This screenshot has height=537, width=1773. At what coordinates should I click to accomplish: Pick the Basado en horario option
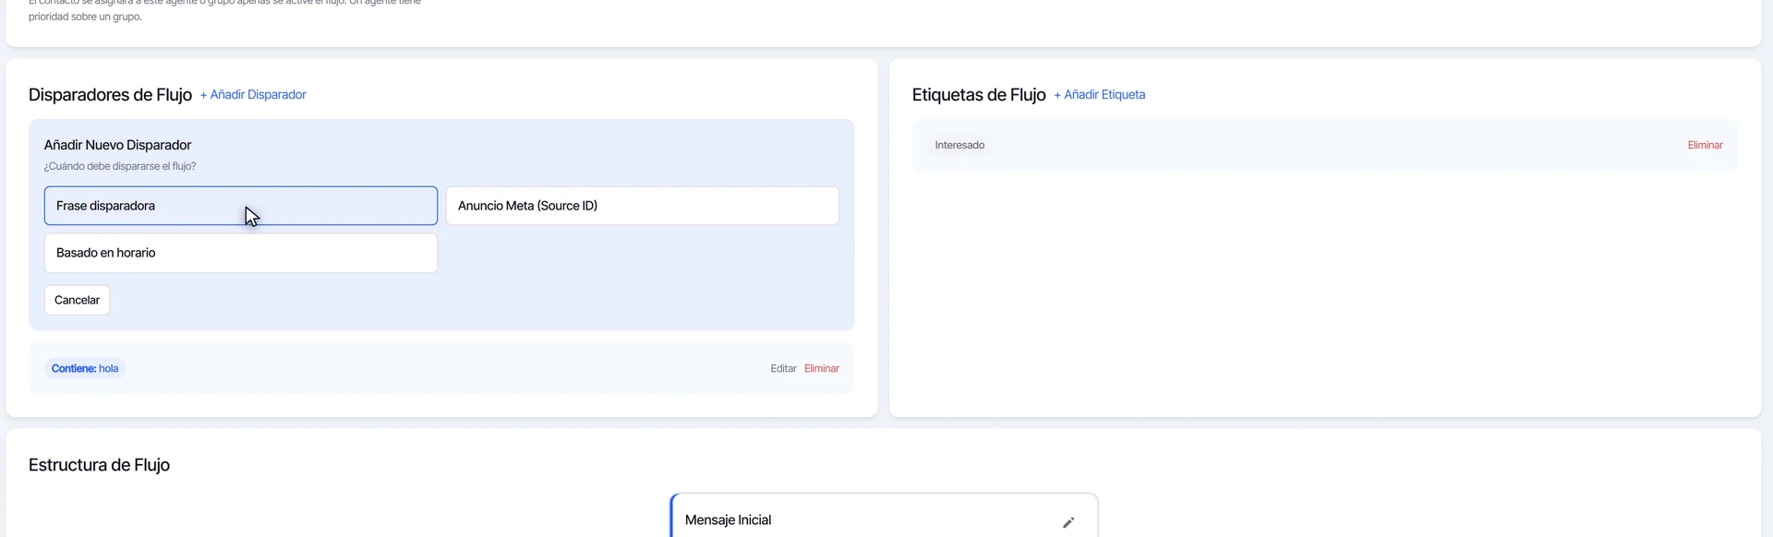(241, 253)
